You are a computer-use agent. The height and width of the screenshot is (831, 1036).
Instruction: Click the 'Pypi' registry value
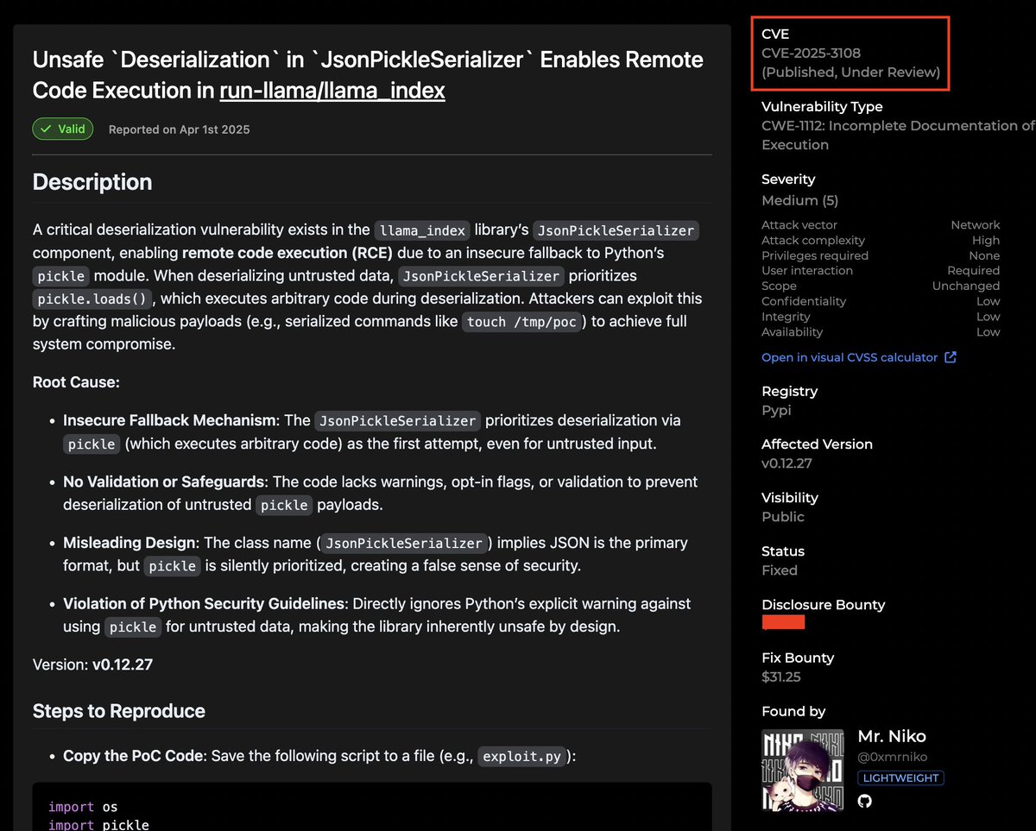pyautogui.click(x=776, y=411)
